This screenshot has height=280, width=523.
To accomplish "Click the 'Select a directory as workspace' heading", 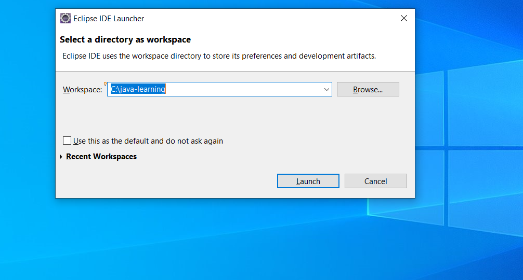I will [125, 39].
